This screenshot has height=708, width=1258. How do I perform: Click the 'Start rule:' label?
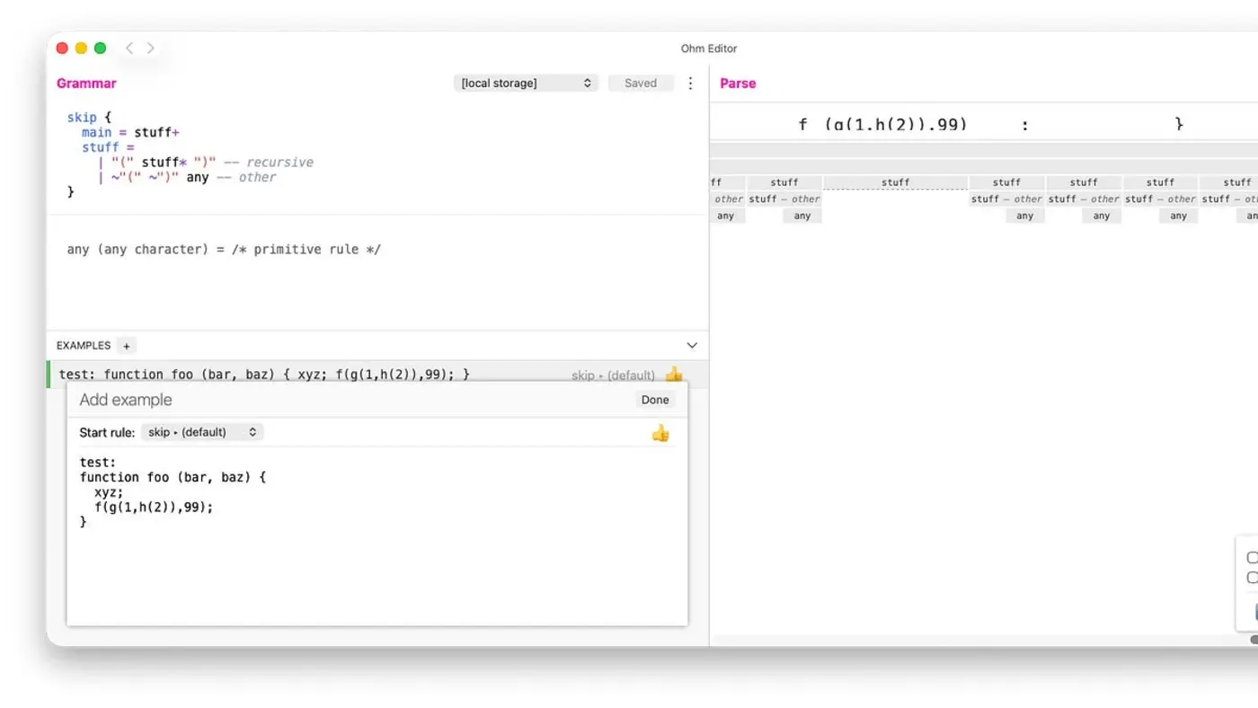tap(107, 432)
